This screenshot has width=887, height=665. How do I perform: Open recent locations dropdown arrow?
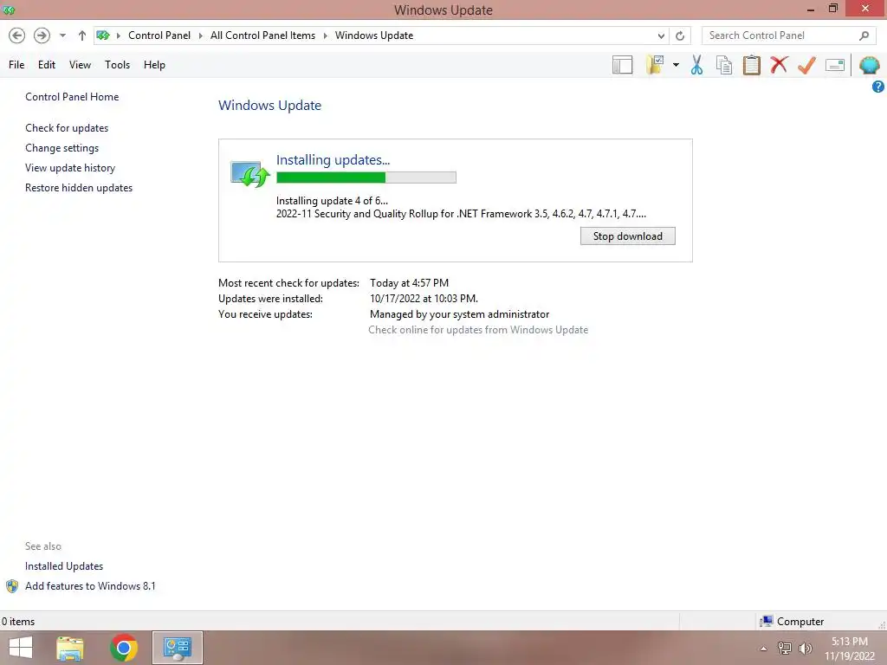[62, 36]
